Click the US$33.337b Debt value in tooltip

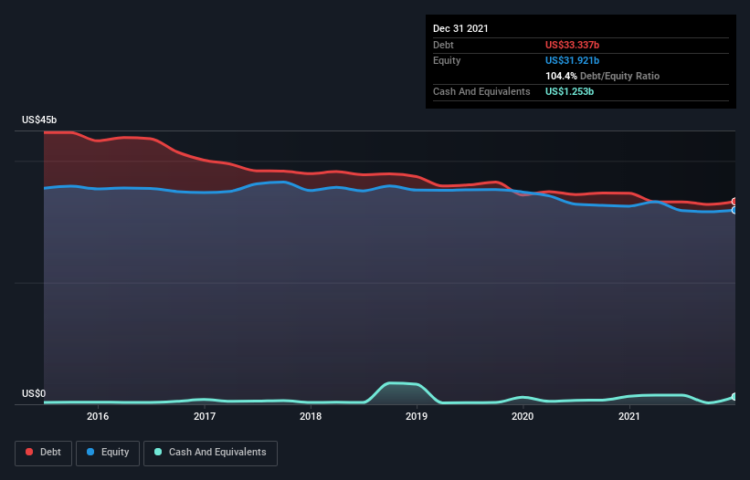click(x=572, y=45)
